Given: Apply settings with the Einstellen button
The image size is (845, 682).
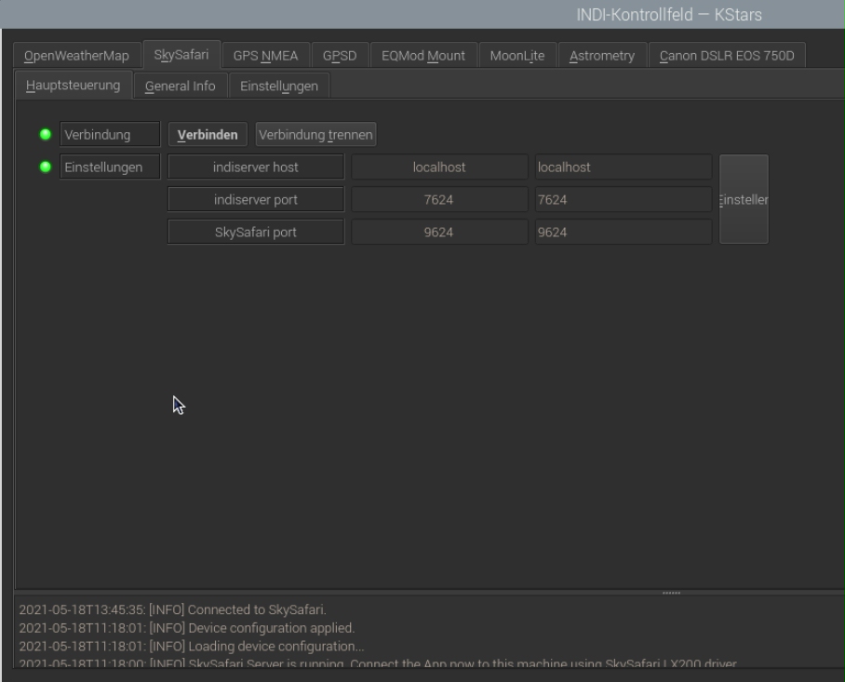Looking at the screenshot, I should (744, 199).
